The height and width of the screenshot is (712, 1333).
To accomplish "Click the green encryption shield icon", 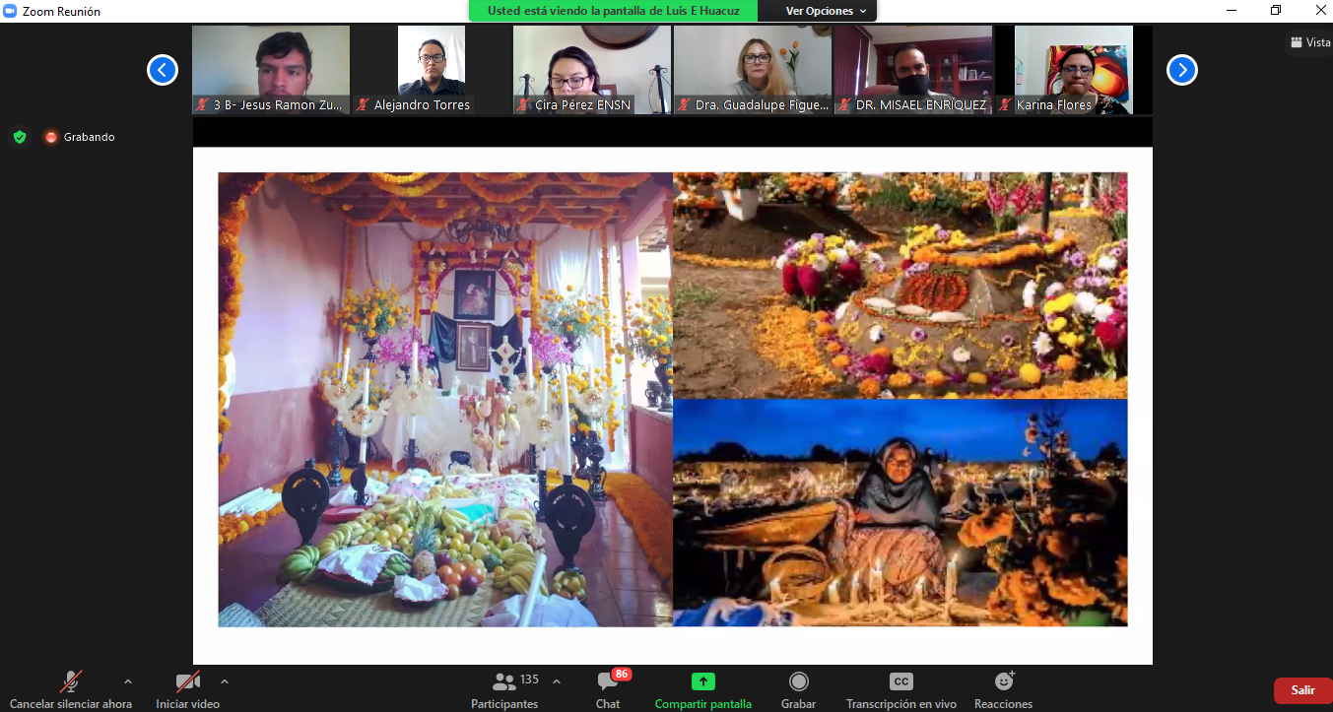I will tap(20, 137).
